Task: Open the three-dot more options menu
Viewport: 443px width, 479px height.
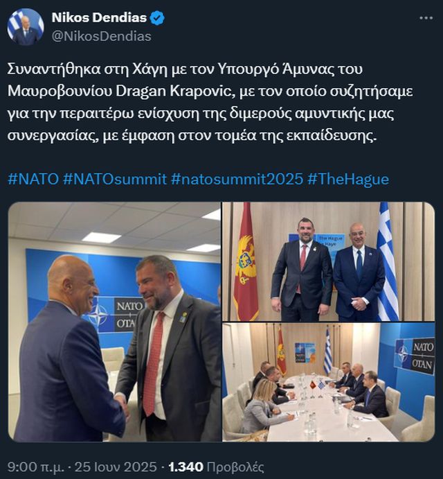Action: tap(426, 18)
